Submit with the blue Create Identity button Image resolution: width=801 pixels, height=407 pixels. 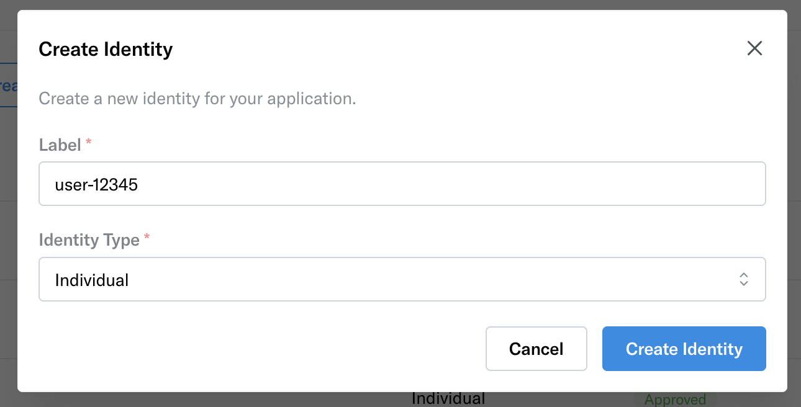coord(684,349)
